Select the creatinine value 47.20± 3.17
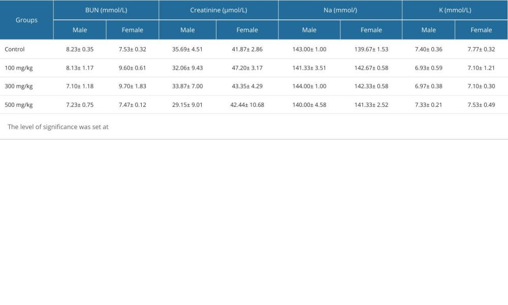Viewport: 508px width, 305px height. 247,68
